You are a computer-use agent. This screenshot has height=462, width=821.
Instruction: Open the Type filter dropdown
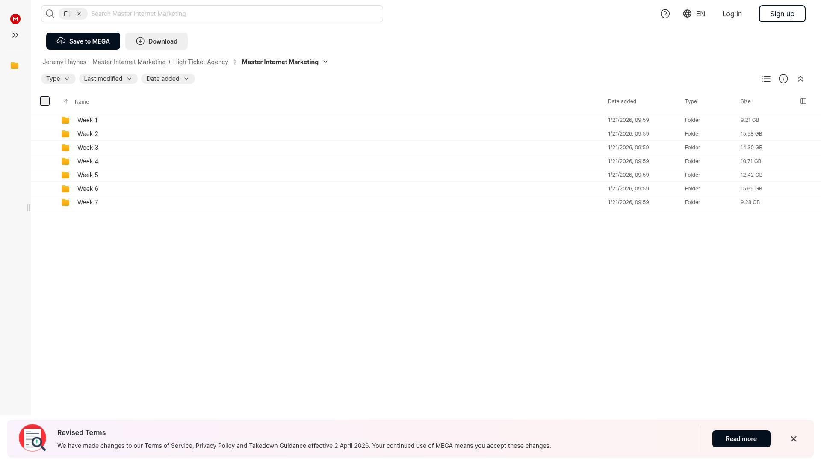58,79
